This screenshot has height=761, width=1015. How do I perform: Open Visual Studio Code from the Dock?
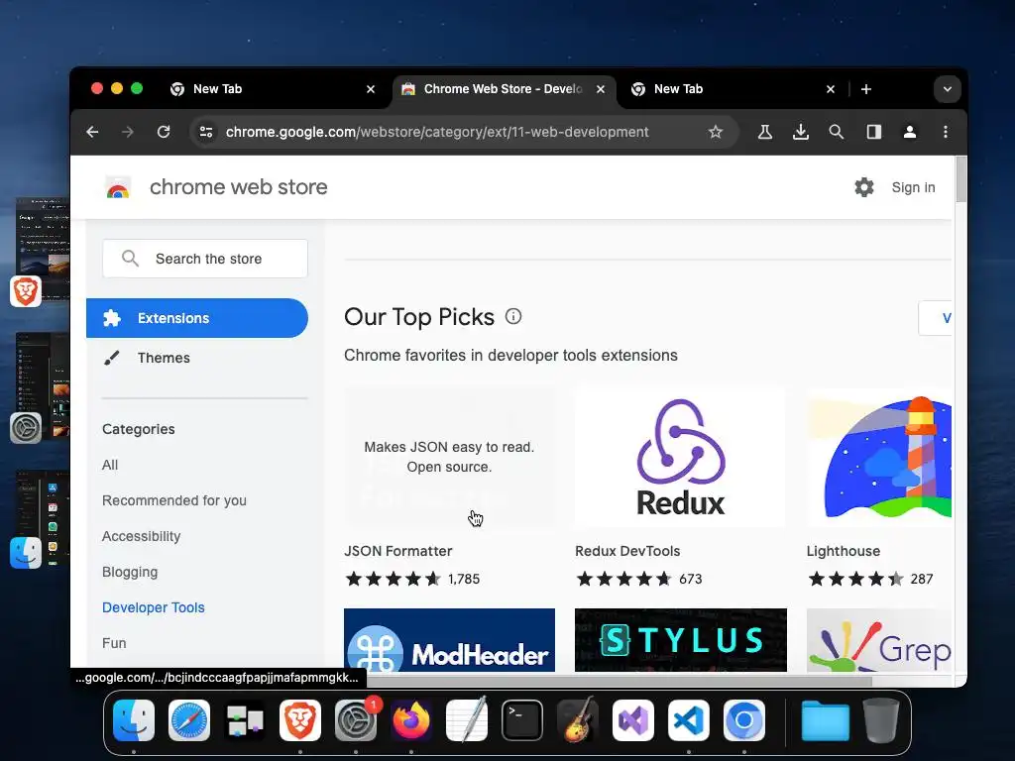click(689, 720)
